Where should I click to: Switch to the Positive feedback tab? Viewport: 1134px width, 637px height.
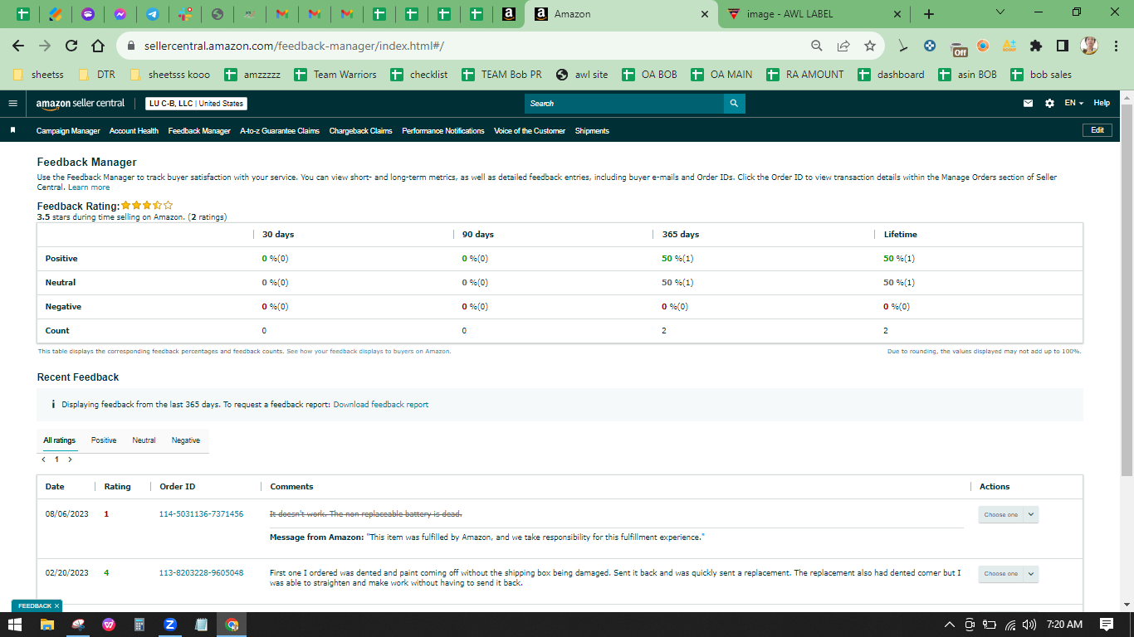pyautogui.click(x=104, y=440)
